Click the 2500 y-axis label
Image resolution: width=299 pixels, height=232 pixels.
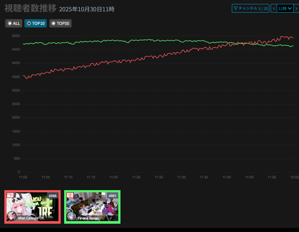click(x=16, y=104)
